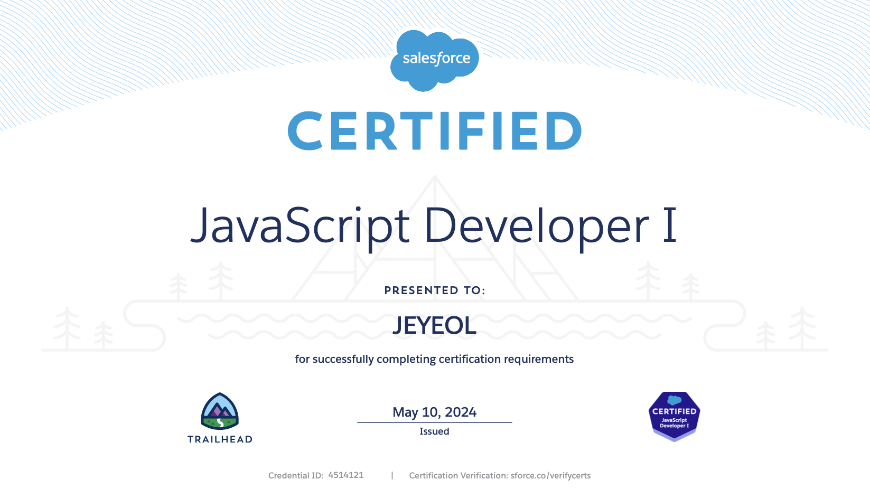The image size is (870, 489).
Task: Click the recipient name JEYEOL
Action: 434,325
